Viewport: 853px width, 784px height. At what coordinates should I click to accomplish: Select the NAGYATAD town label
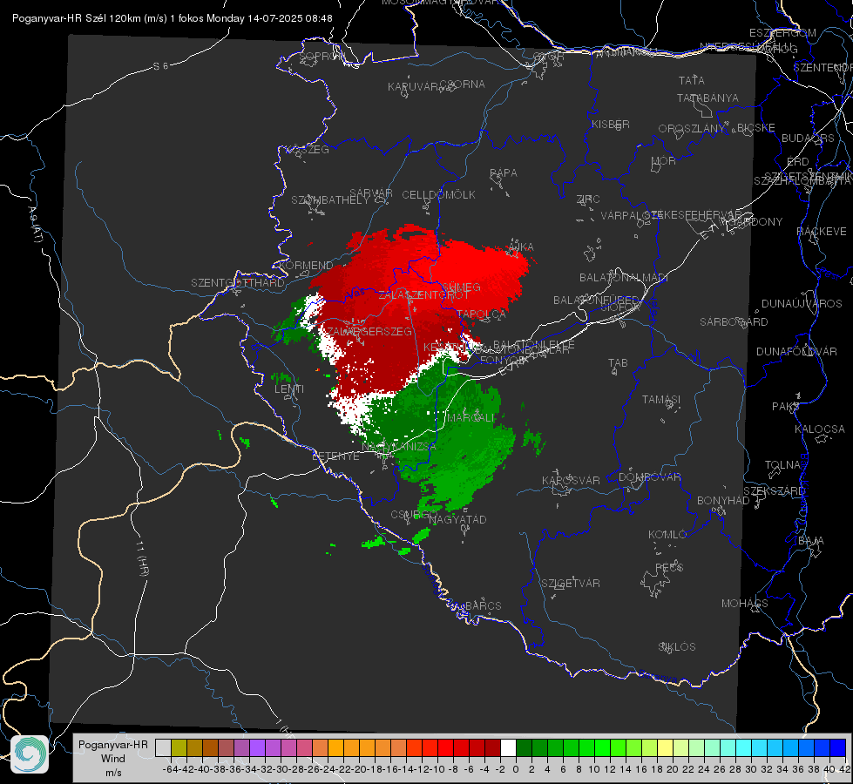pyautogui.click(x=457, y=519)
